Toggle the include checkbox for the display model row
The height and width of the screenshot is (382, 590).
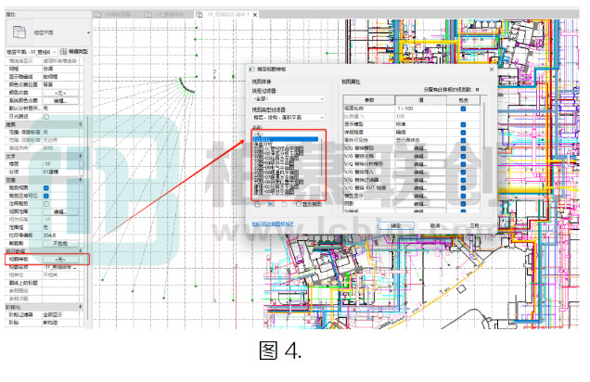[463, 124]
